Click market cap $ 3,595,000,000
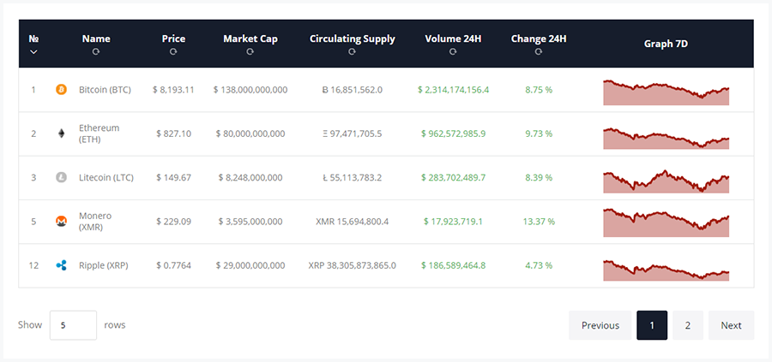 click(x=250, y=222)
